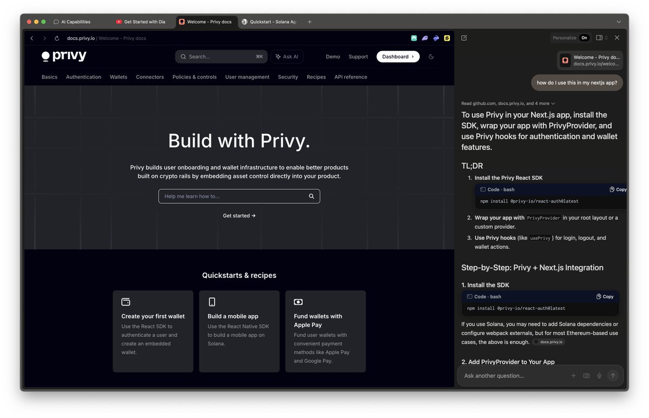Switch to the Quickstart - Solana tab
649x418 pixels.
269,22
